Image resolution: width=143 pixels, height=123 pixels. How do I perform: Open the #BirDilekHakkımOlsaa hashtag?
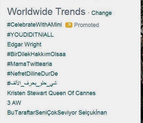36,54
